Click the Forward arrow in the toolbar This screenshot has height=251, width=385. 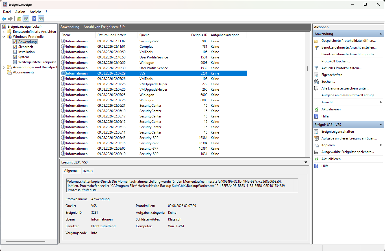(x=10, y=19)
